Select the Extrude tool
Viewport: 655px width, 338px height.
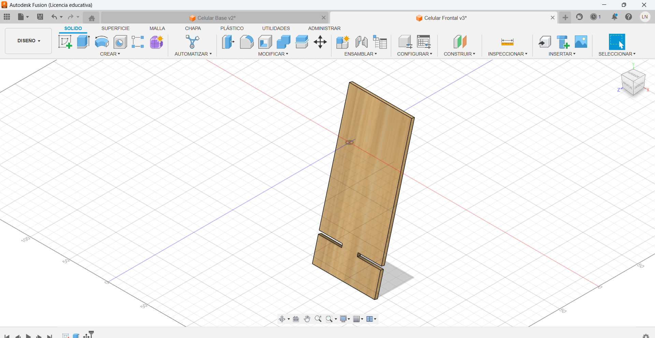(x=83, y=42)
